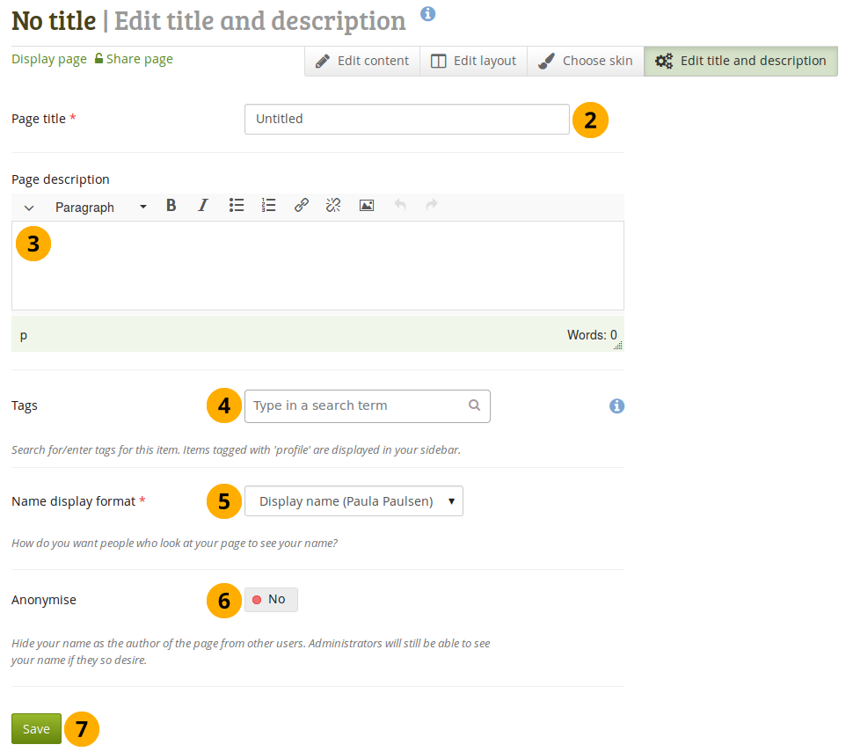Click the Bold formatting icon

(x=171, y=206)
